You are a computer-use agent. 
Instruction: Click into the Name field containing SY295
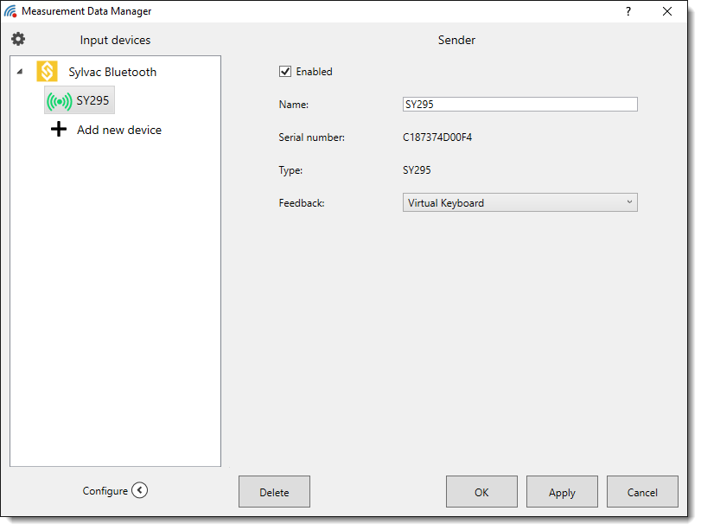coord(519,105)
